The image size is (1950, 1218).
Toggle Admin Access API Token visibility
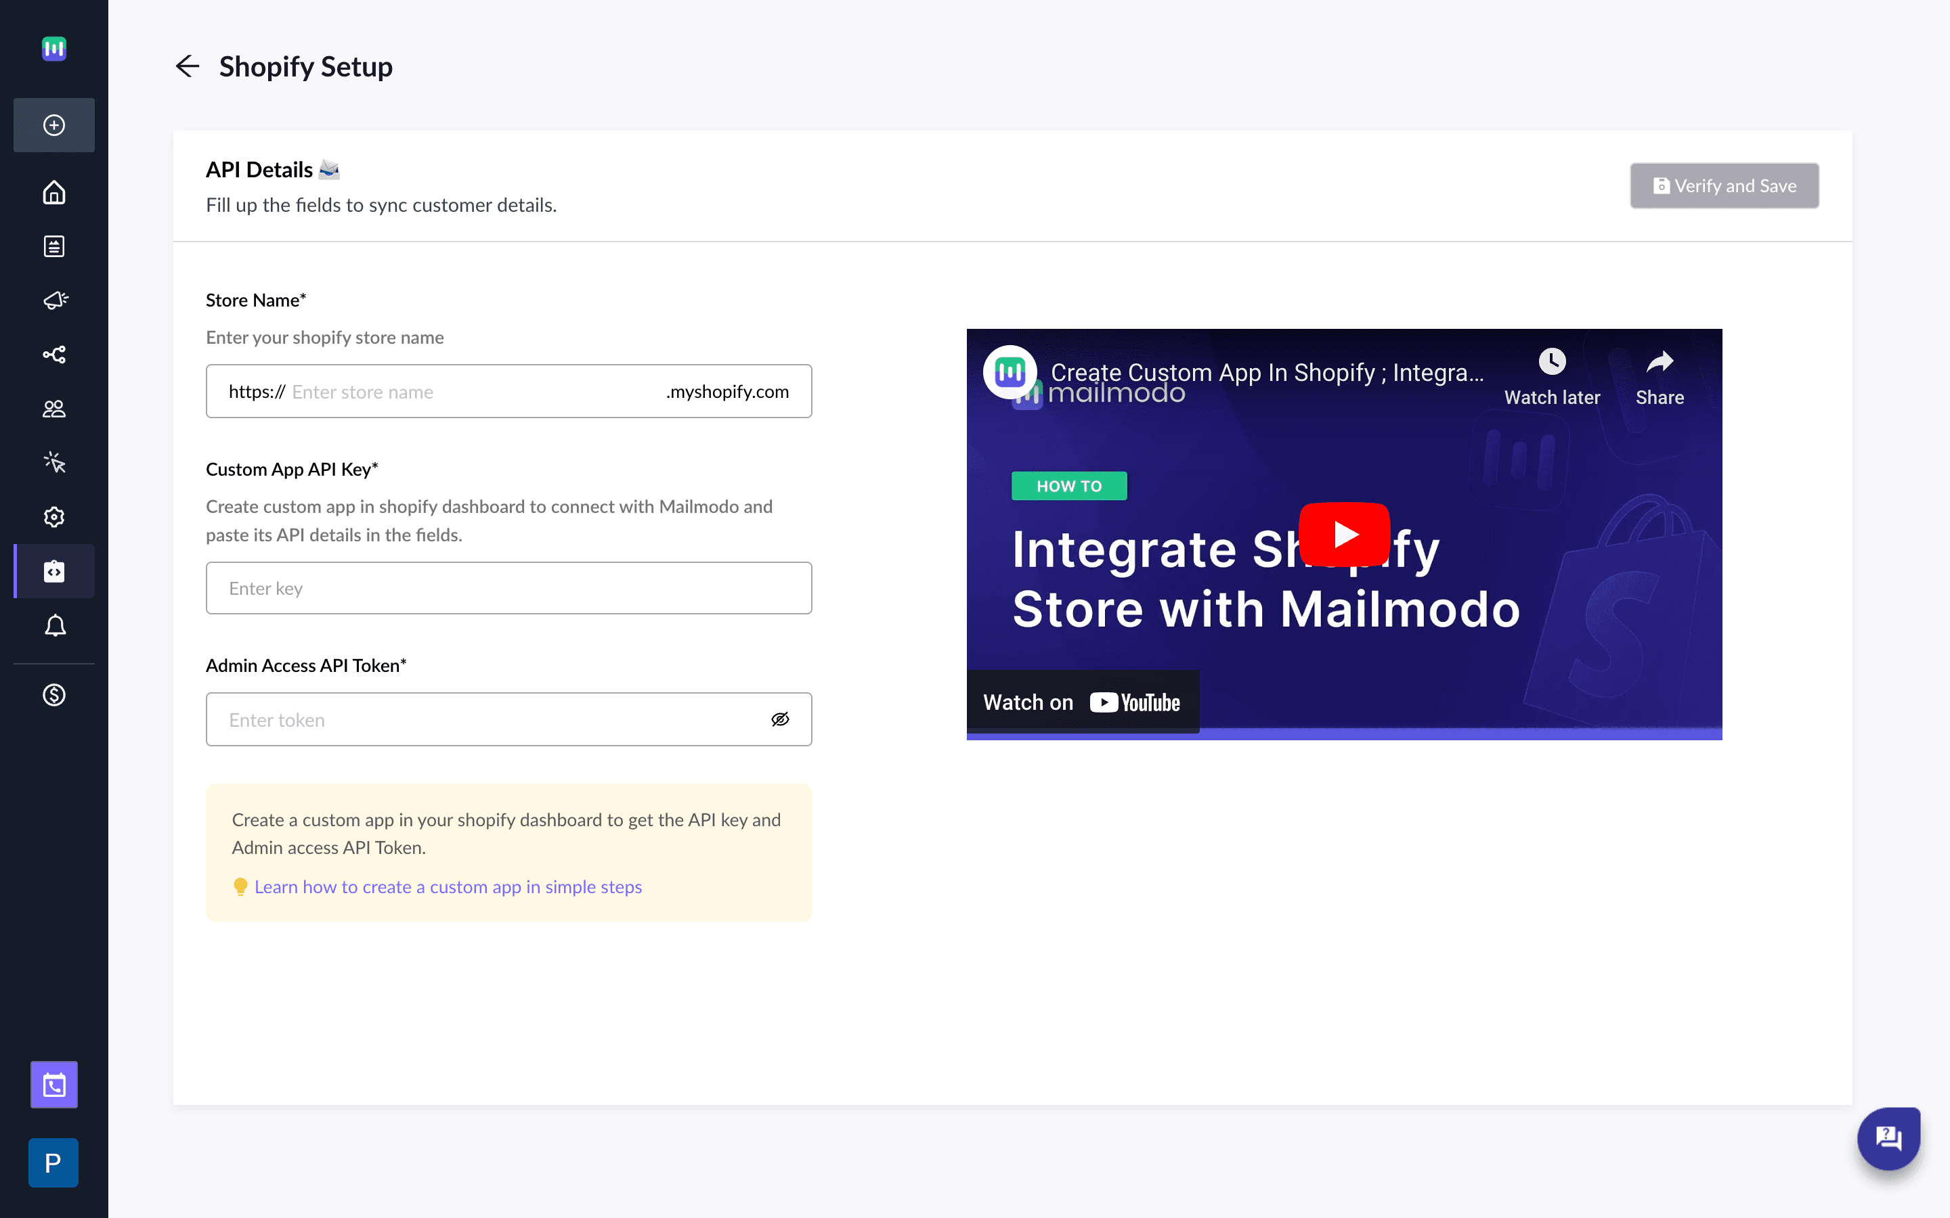coord(781,719)
